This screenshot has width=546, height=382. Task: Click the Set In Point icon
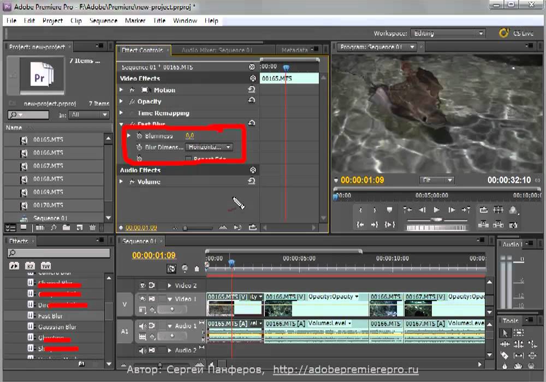(x=360, y=210)
